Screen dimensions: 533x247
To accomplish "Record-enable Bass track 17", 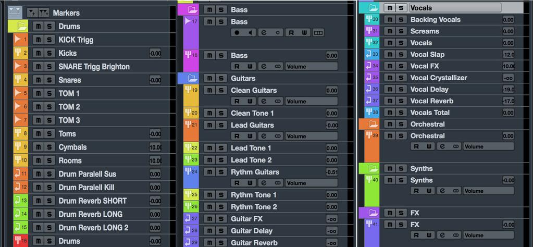I will click(237, 33).
